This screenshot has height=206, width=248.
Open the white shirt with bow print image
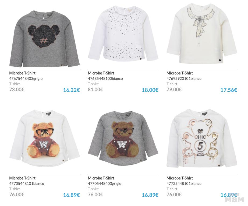202,33
